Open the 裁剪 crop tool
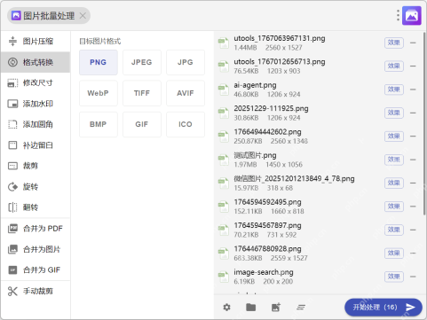The width and height of the screenshot is (427, 320). coord(36,166)
